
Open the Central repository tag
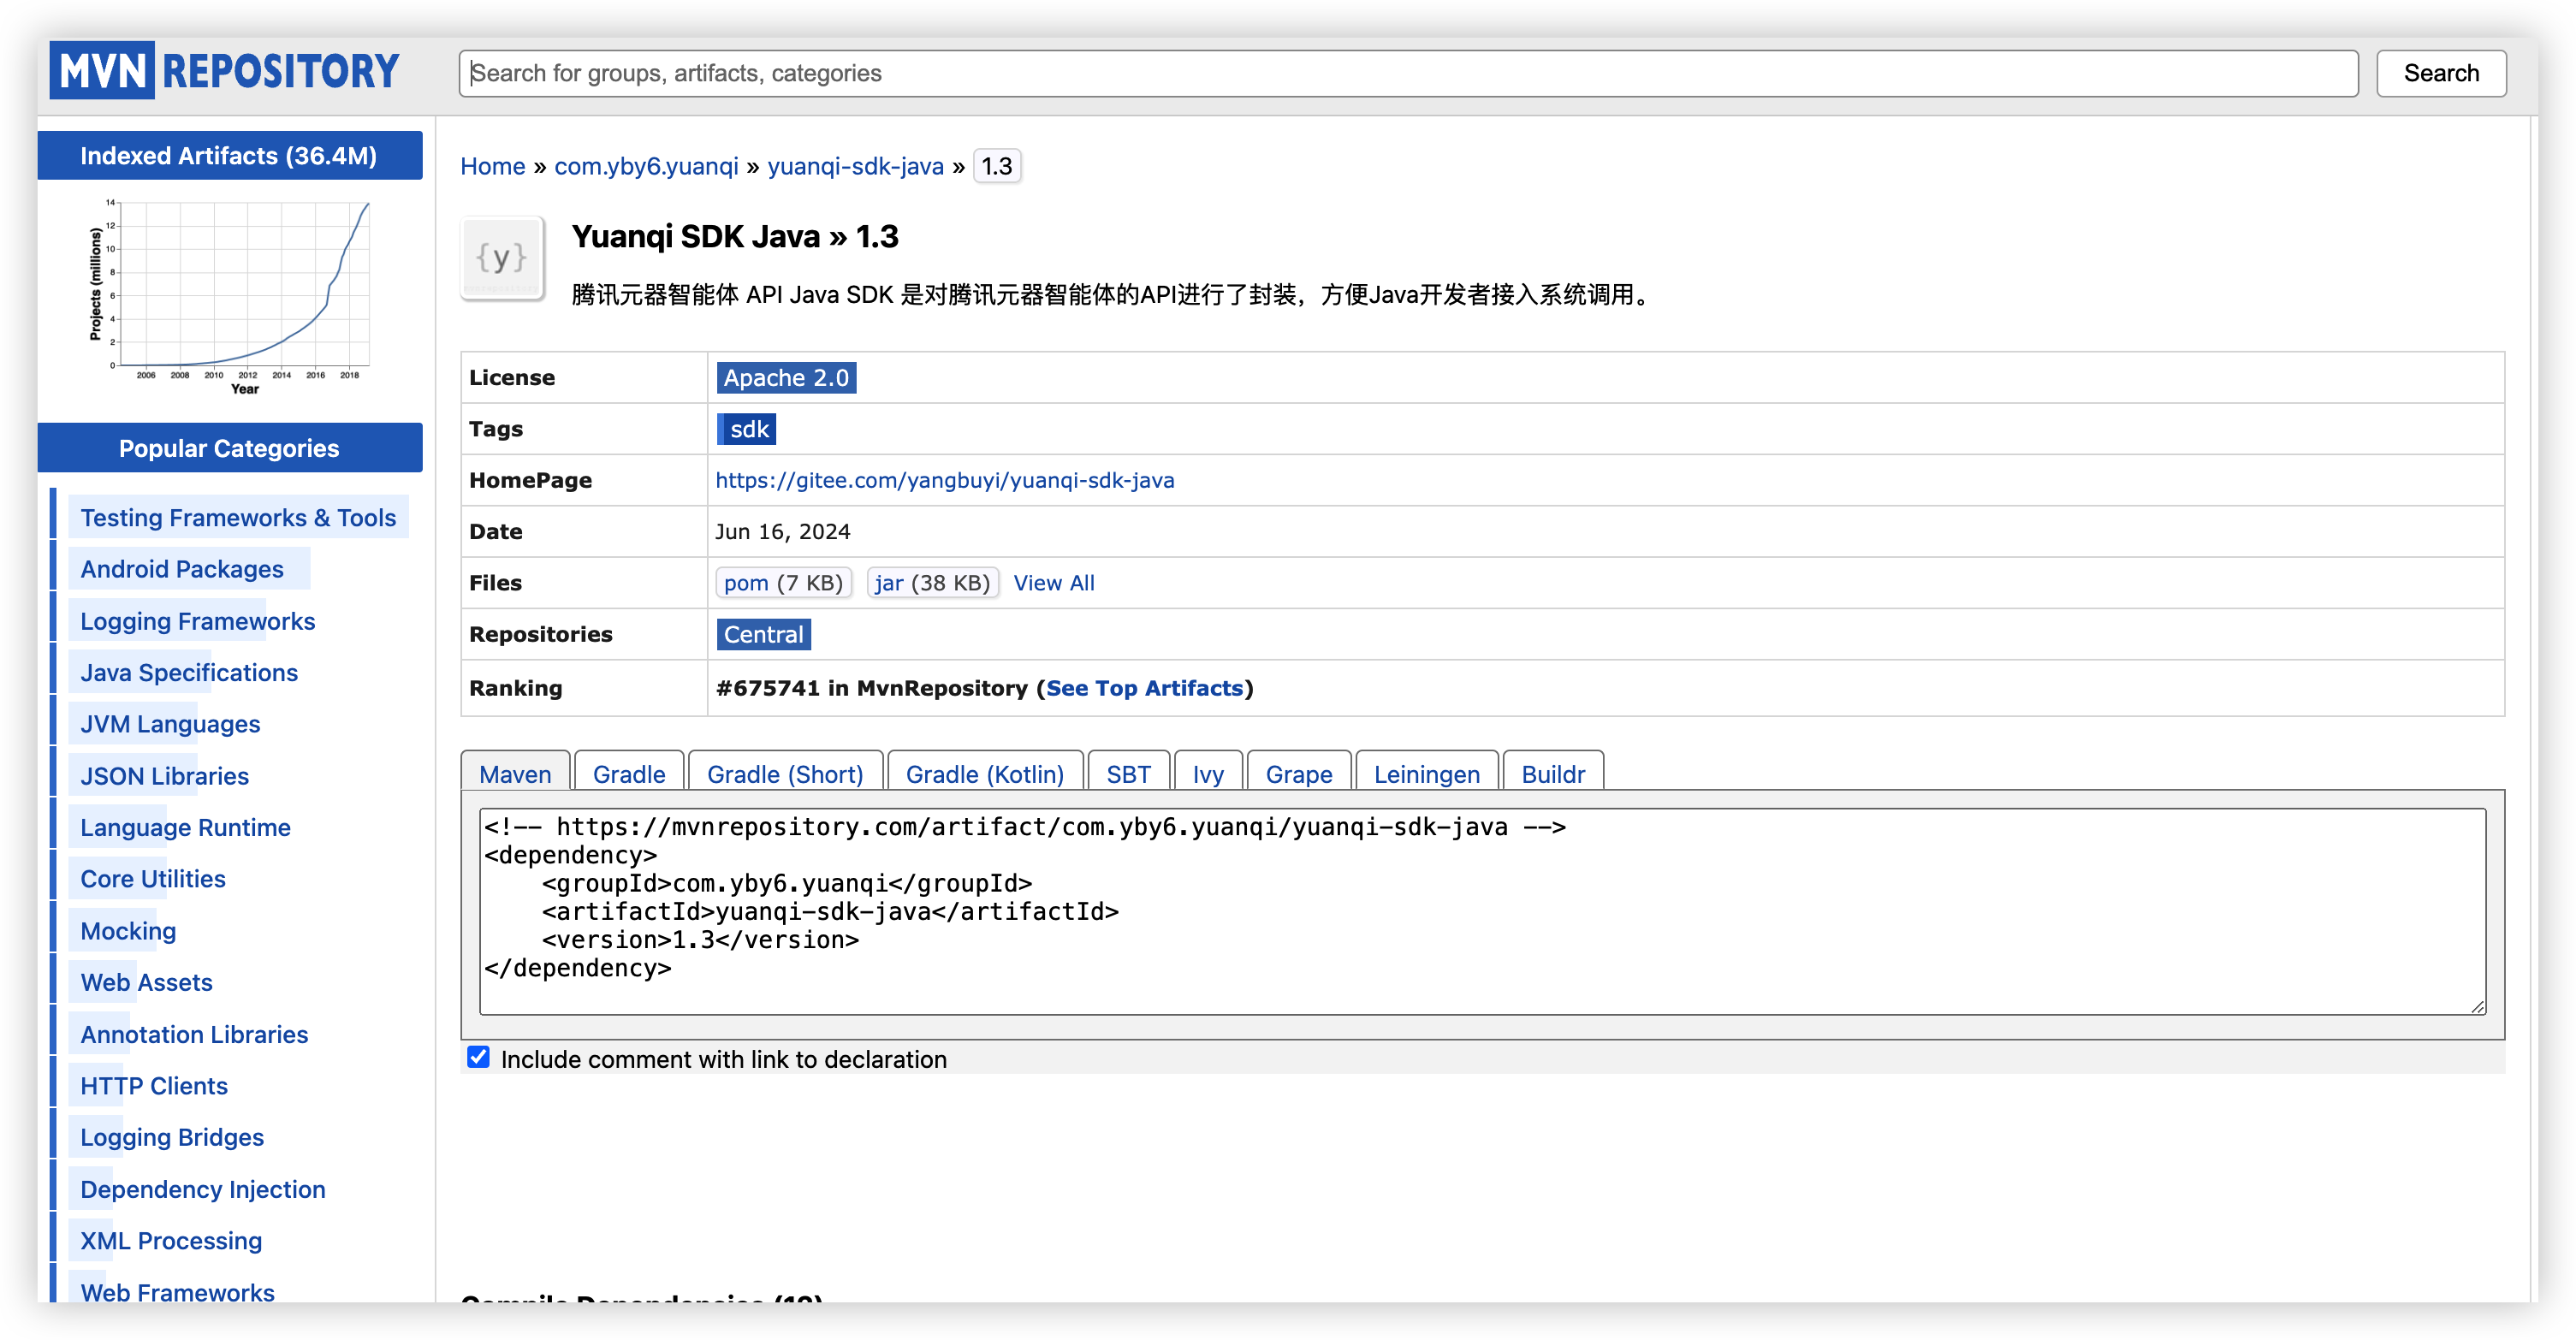coord(763,634)
